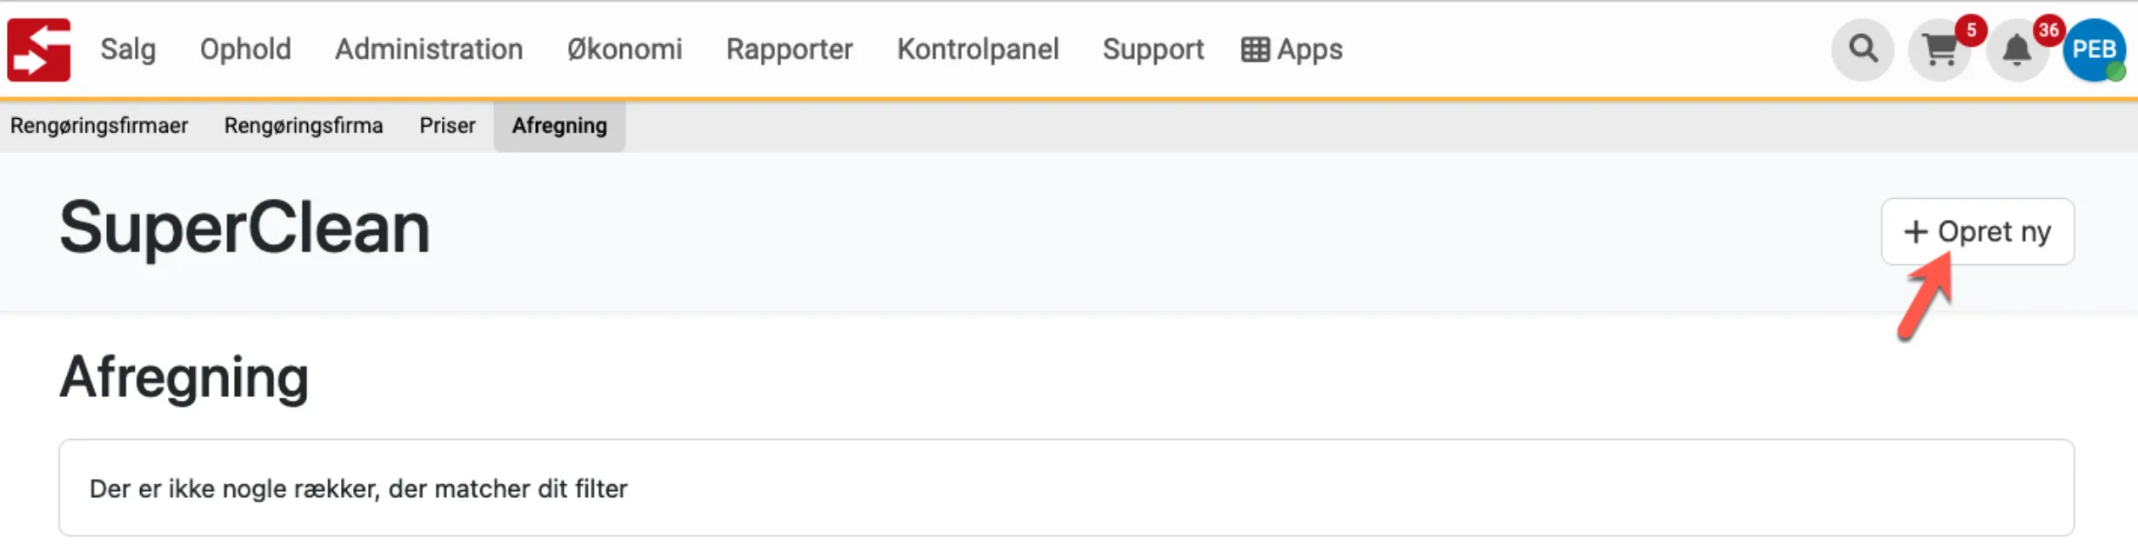The width and height of the screenshot is (2138, 551).
Task: Expand the Administration menu
Action: click(429, 50)
